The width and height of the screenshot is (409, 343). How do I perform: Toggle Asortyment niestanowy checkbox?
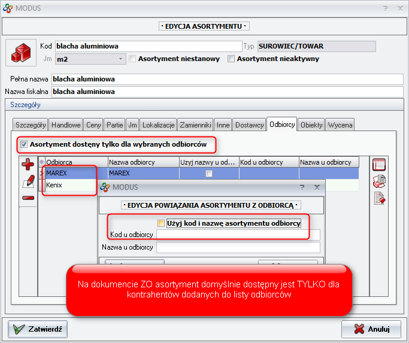(x=132, y=59)
